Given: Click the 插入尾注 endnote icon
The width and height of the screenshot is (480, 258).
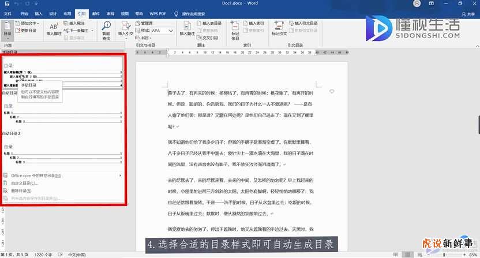Looking at the screenshot, I should [74, 23].
